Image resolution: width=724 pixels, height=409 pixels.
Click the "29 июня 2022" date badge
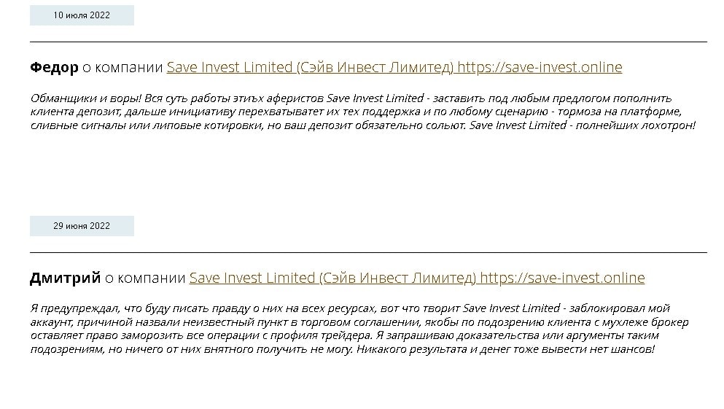point(82,226)
